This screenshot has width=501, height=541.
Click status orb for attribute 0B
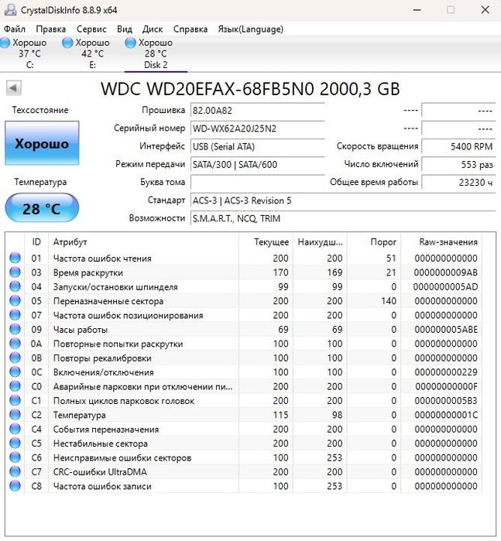coord(15,358)
